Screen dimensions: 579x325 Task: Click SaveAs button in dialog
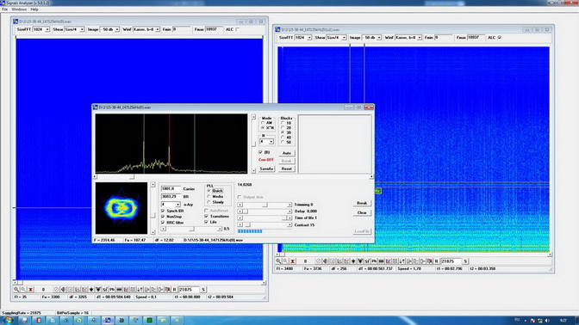tap(266, 169)
